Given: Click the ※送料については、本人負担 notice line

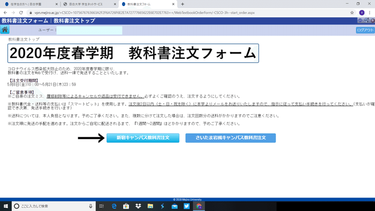Looking at the screenshot, I should click(x=143, y=116).
